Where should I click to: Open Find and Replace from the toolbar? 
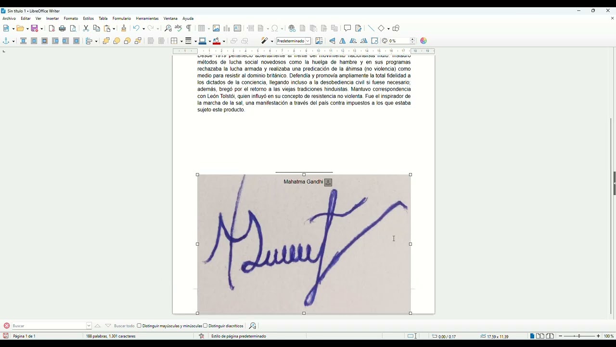168,28
